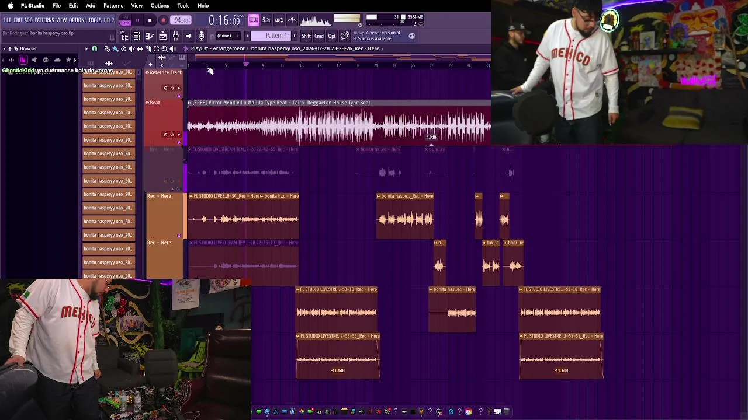Click the Opt modifier button
The width and height of the screenshot is (748, 420).
point(332,36)
